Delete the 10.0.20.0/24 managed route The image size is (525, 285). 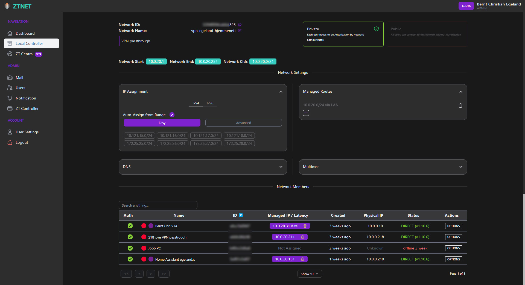coord(460,105)
